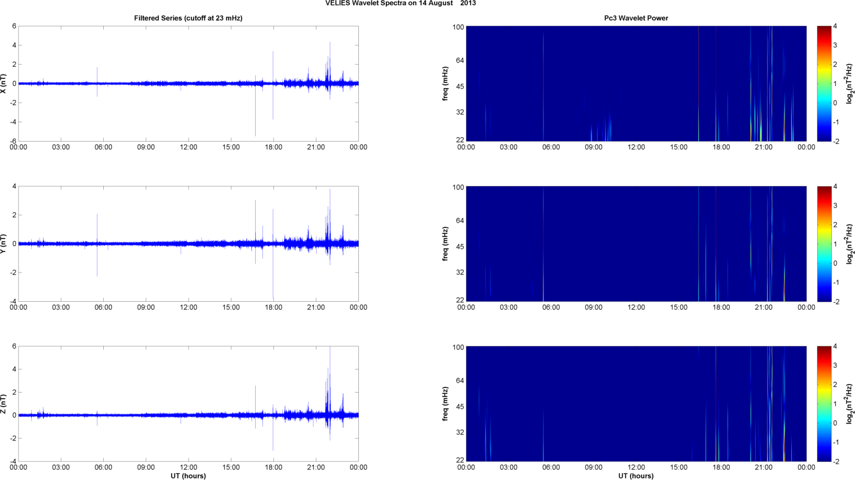
Task: Click the '18:00' tick under the Y series plot
Action: (274, 307)
